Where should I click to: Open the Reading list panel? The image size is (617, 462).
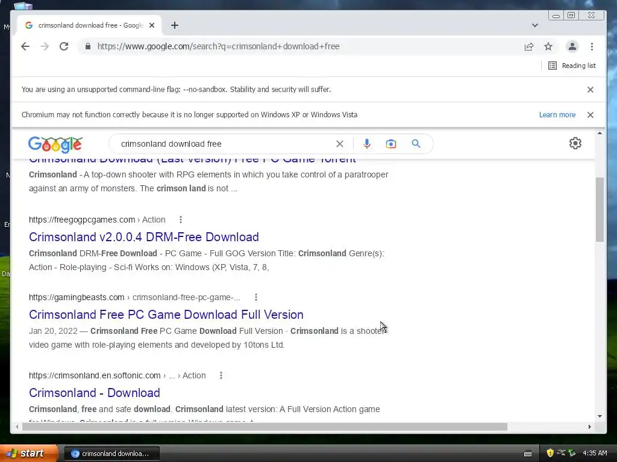(x=572, y=66)
